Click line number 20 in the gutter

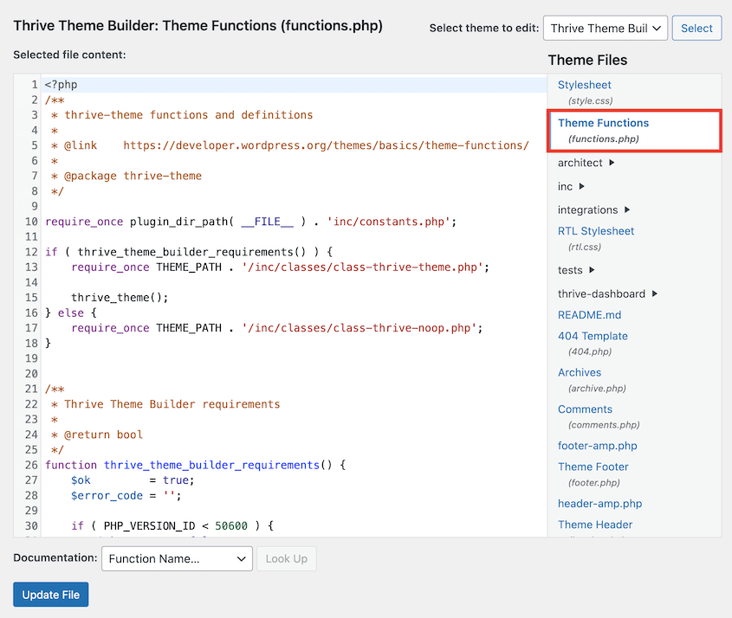(x=31, y=374)
